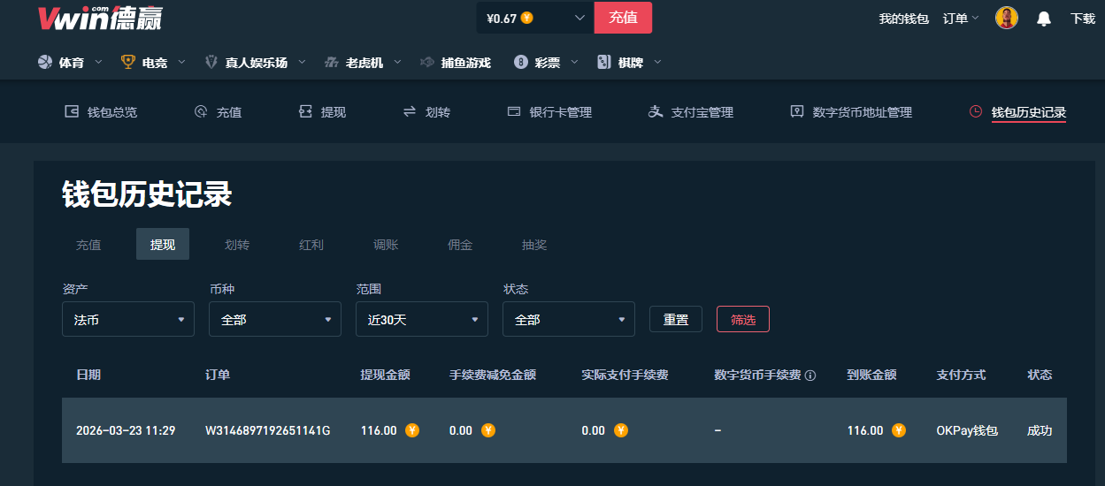
Task: Open the 资产 法币 dropdown
Action: click(x=128, y=319)
